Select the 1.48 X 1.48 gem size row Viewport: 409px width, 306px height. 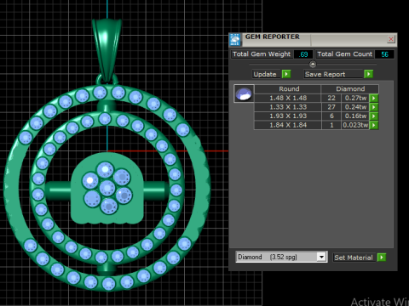click(x=312, y=98)
